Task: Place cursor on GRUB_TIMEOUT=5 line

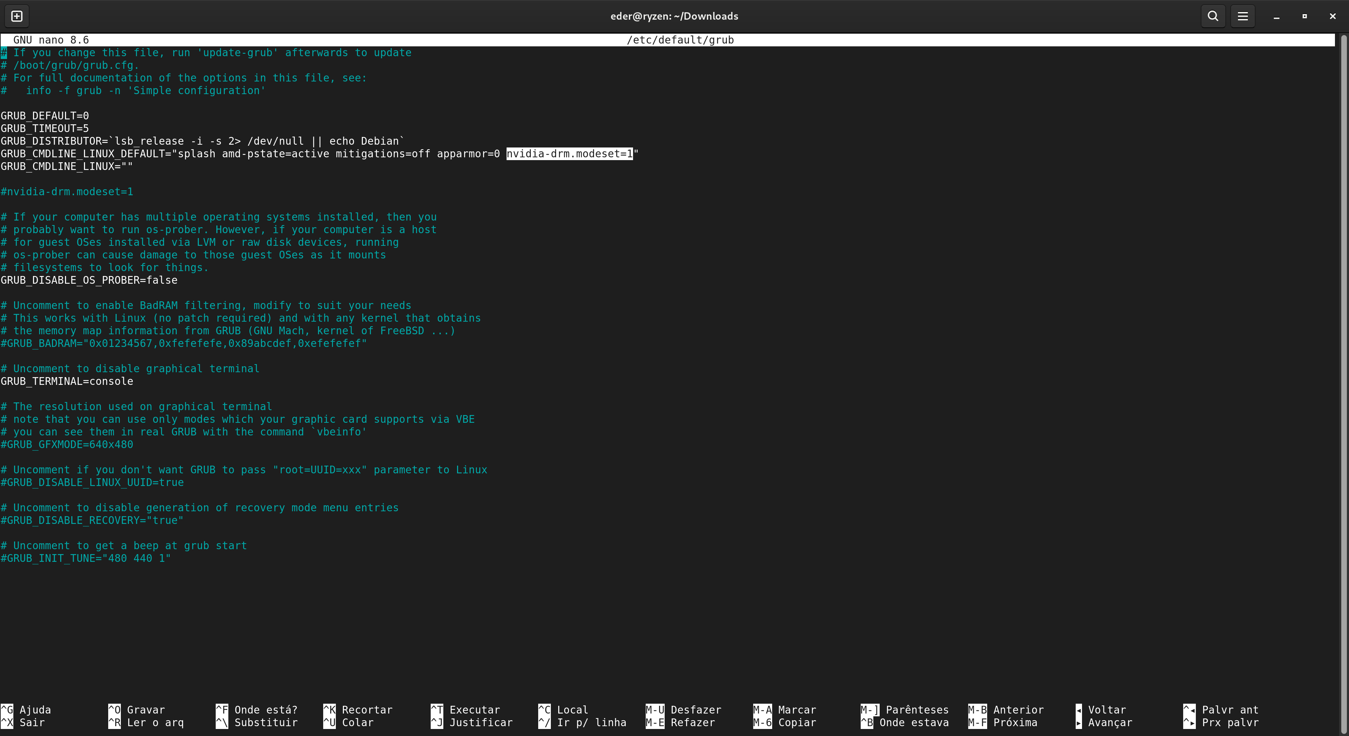Action: 45,129
